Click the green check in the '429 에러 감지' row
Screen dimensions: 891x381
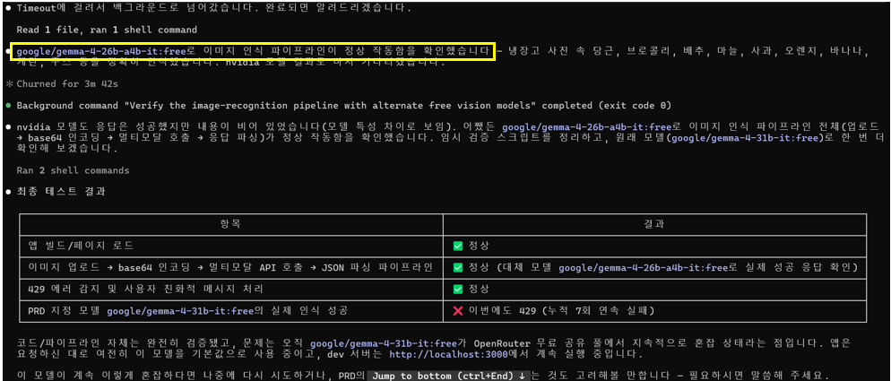[458, 289]
